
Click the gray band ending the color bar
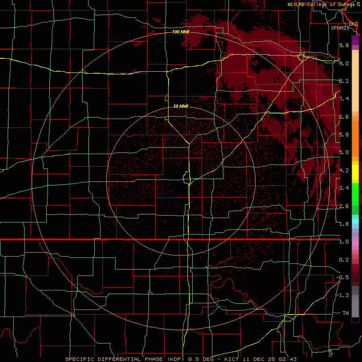pyautogui.click(x=355, y=302)
